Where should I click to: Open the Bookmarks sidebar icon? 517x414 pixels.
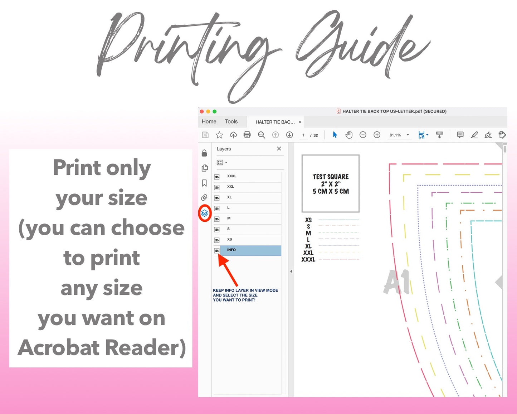pyautogui.click(x=204, y=183)
